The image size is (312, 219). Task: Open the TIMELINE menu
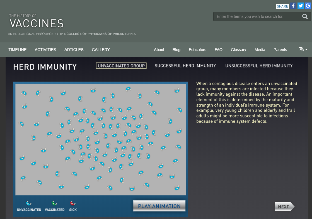point(18,50)
